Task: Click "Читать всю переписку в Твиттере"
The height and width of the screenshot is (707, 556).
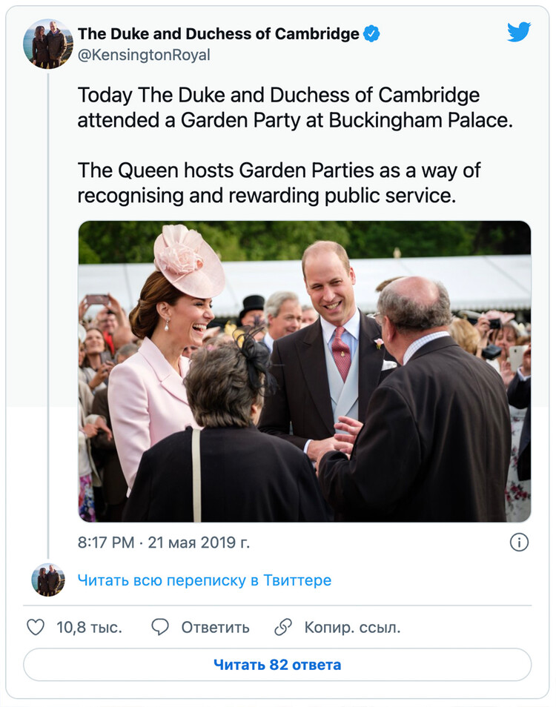Action: pyautogui.click(x=205, y=580)
